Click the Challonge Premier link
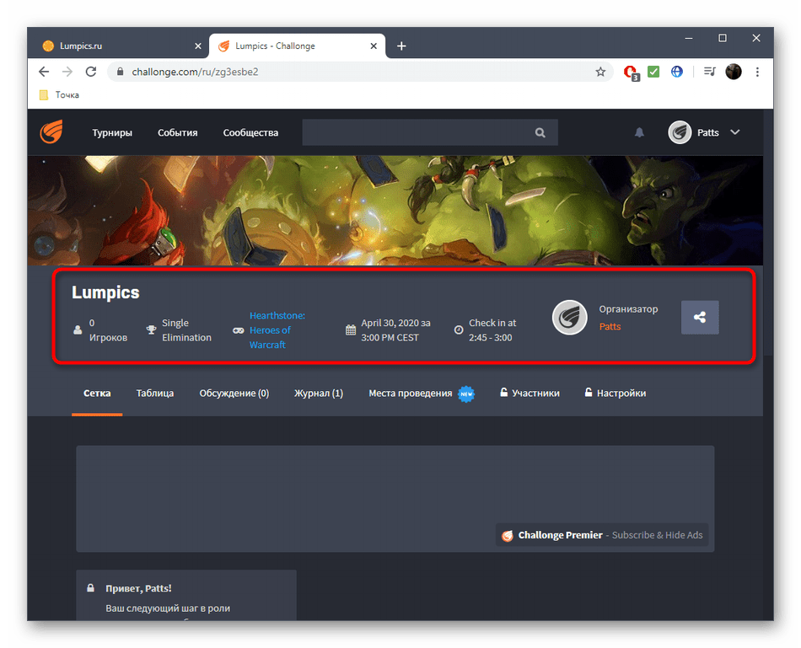 [x=561, y=535]
